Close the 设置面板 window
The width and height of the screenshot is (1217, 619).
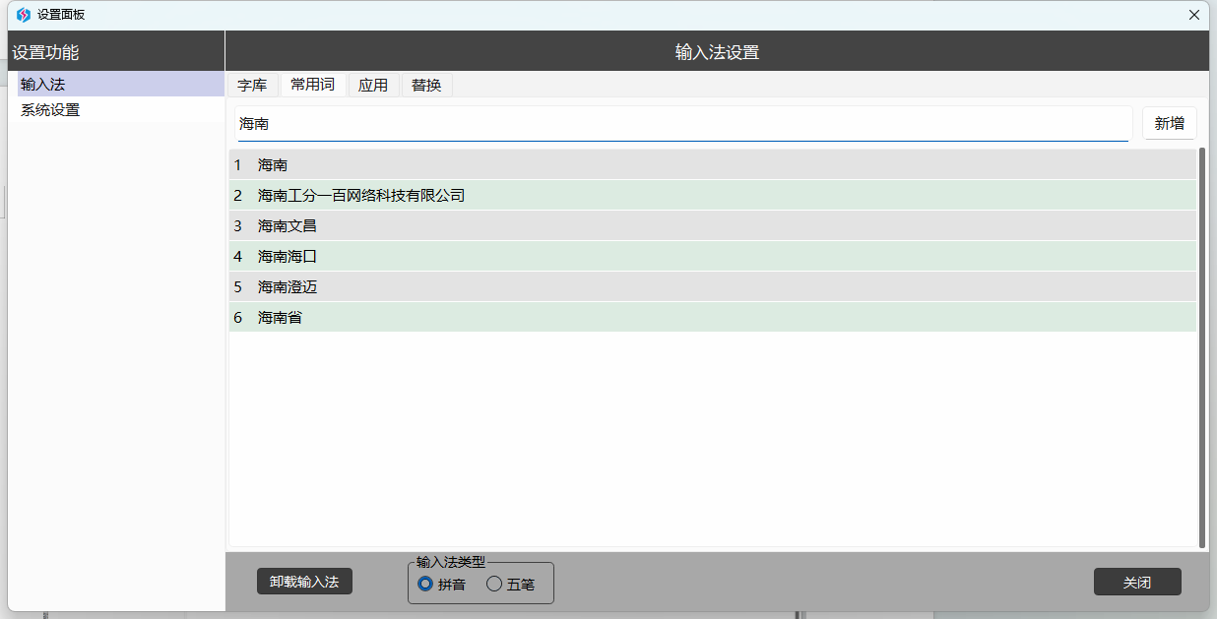pyautogui.click(x=1193, y=15)
